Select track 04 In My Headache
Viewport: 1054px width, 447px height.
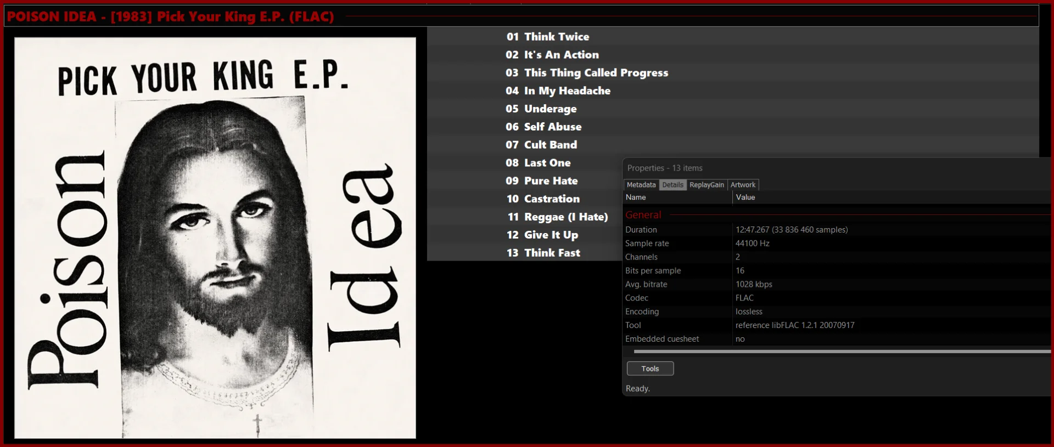[x=733, y=91]
